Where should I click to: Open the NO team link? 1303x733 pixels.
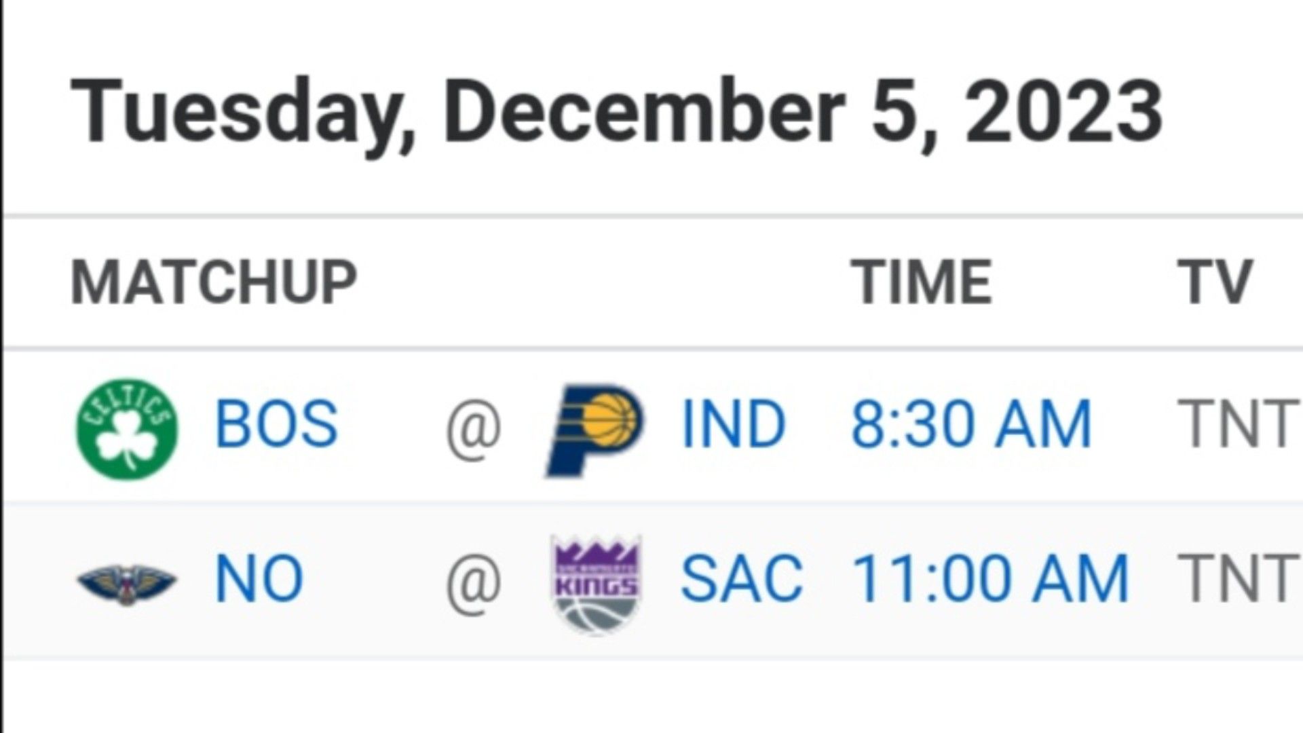[x=259, y=578]
